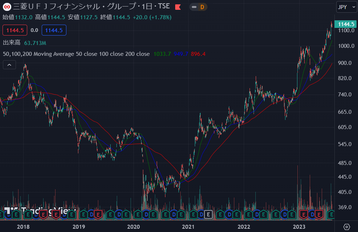The image size is (358, 232).
Task: Click the 1000.0 price axis label
Action: pos(346,46)
